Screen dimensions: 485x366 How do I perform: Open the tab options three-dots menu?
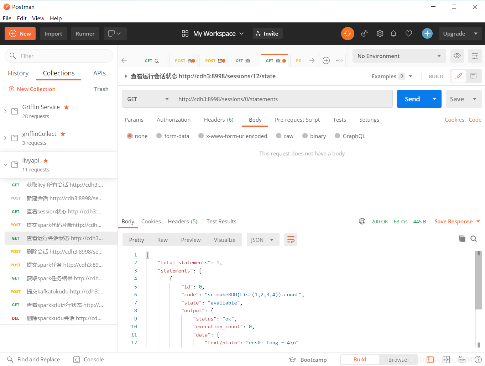(339, 60)
